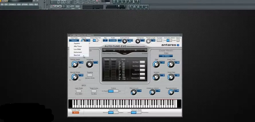Click the circular undo arrow icon in toolbar
This screenshot has height=122, width=255.
(114, 2)
